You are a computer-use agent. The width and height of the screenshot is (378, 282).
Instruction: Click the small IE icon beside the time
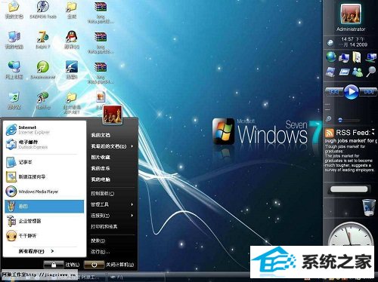point(330,43)
